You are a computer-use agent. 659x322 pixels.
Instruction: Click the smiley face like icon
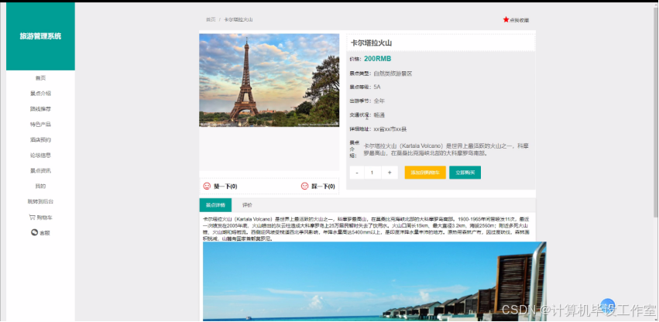[207, 186]
